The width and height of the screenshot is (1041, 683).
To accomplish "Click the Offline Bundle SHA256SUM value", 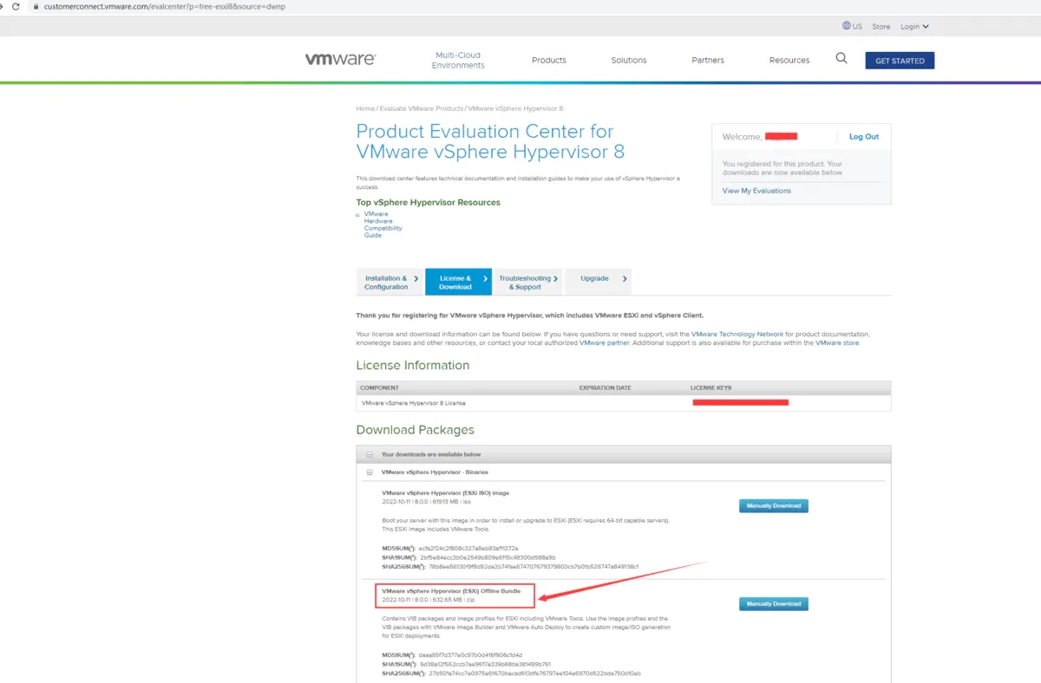I will [534, 673].
